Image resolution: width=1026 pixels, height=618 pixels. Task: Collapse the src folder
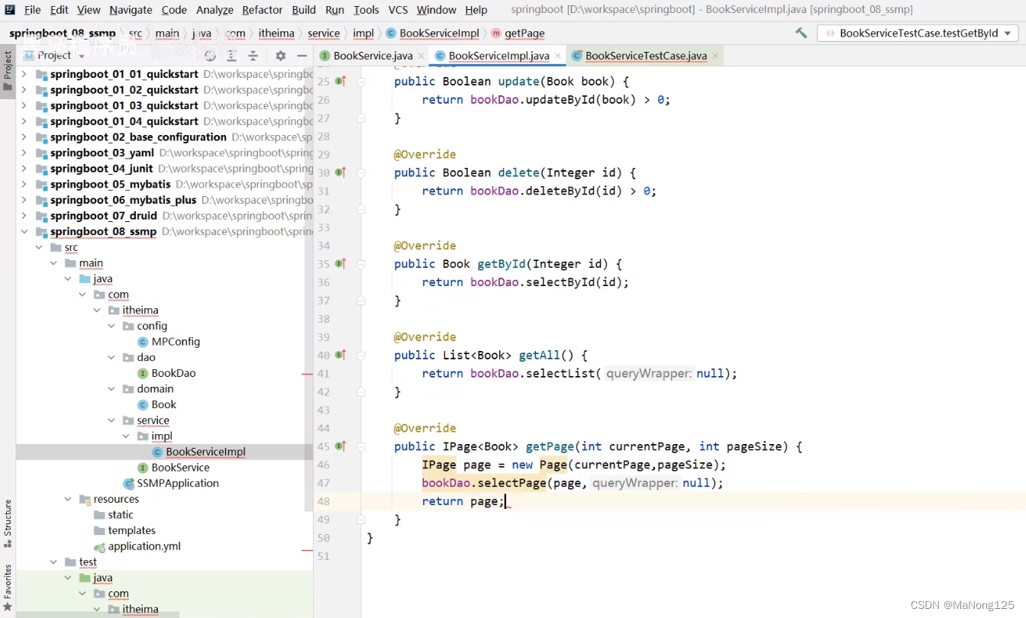click(38, 247)
